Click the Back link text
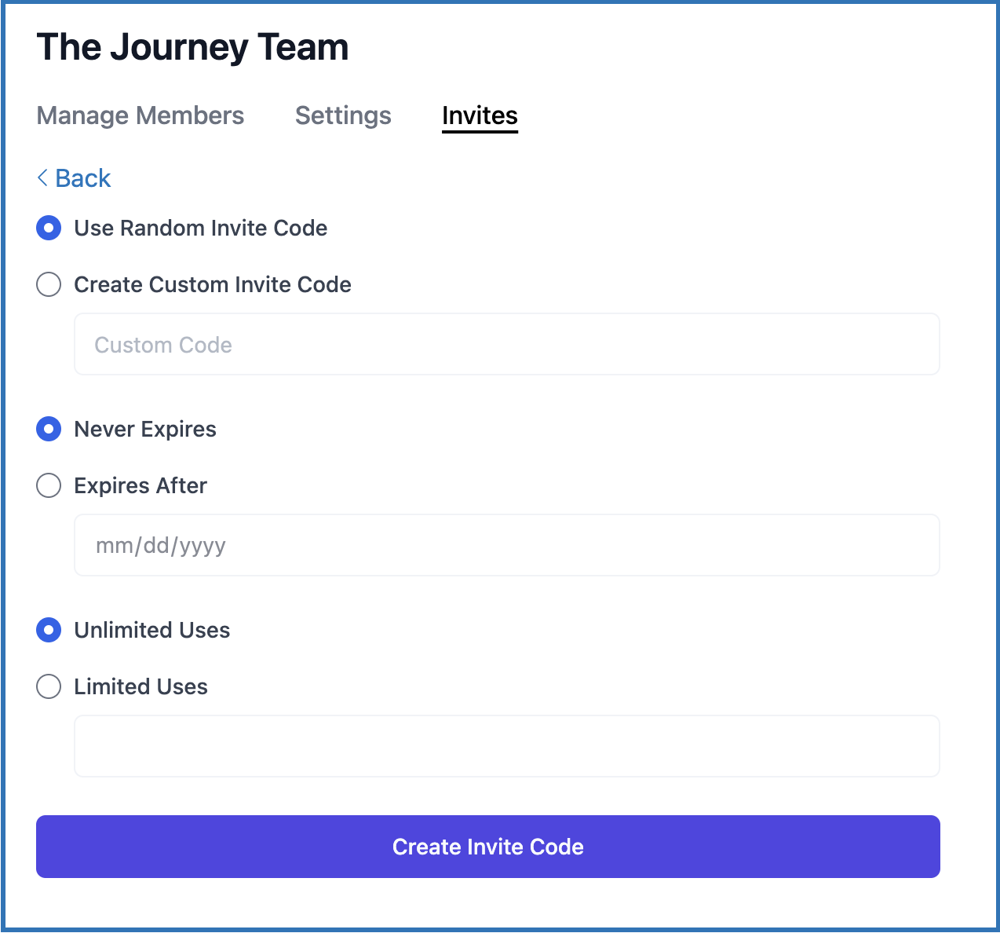The height and width of the screenshot is (933, 1000). 83,178
